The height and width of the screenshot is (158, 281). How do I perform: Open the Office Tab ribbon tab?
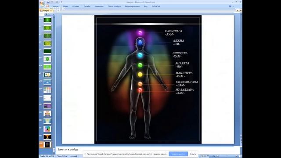[x=156, y=6]
